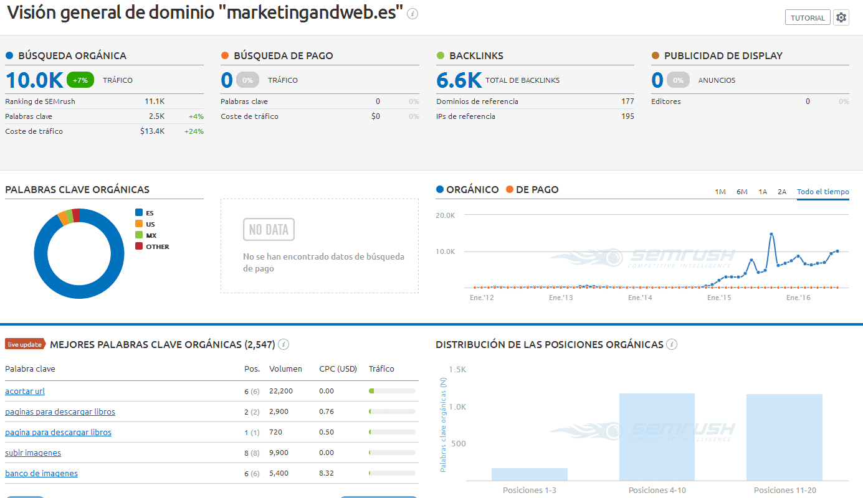This screenshot has height=498, width=863.
Task: Click traffic bar in banco de imagenes row
Action: pos(392,474)
